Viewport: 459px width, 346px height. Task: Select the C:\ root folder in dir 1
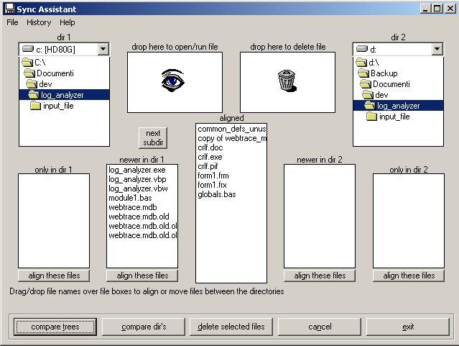(45, 63)
